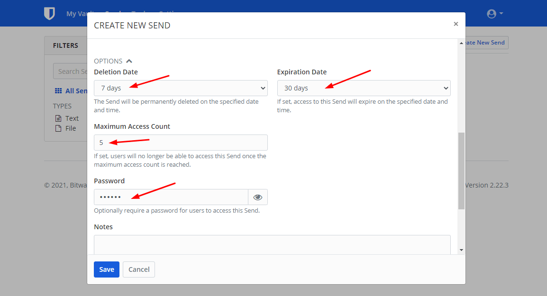Close the Create New Send dialog
The height and width of the screenshot is (296, 547).
456,24
